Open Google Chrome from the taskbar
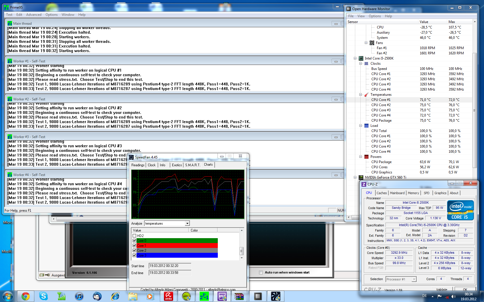This screenshot has width=484, height=302. coord(26,296)
